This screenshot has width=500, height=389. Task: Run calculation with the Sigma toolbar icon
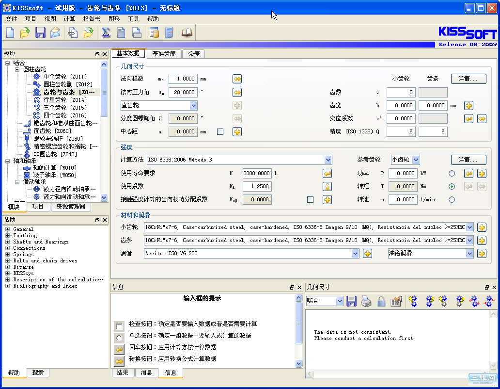106,32
